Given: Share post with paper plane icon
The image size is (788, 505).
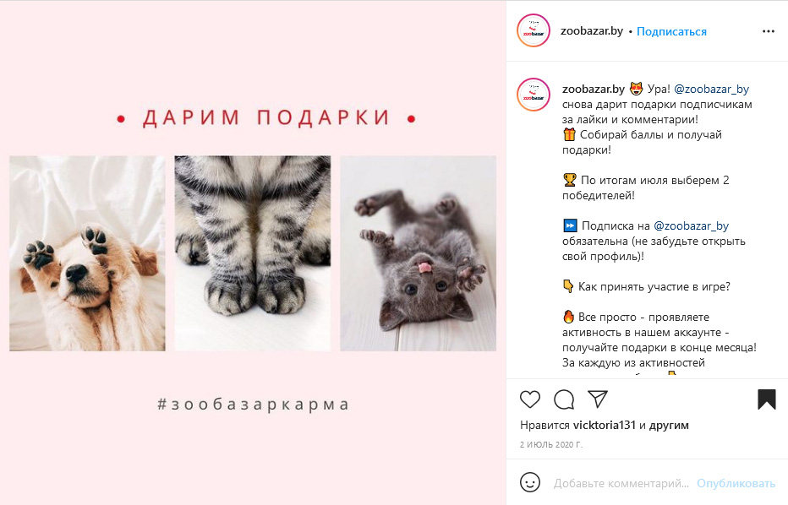Looking at the screenshot, I should coord(598,399).
